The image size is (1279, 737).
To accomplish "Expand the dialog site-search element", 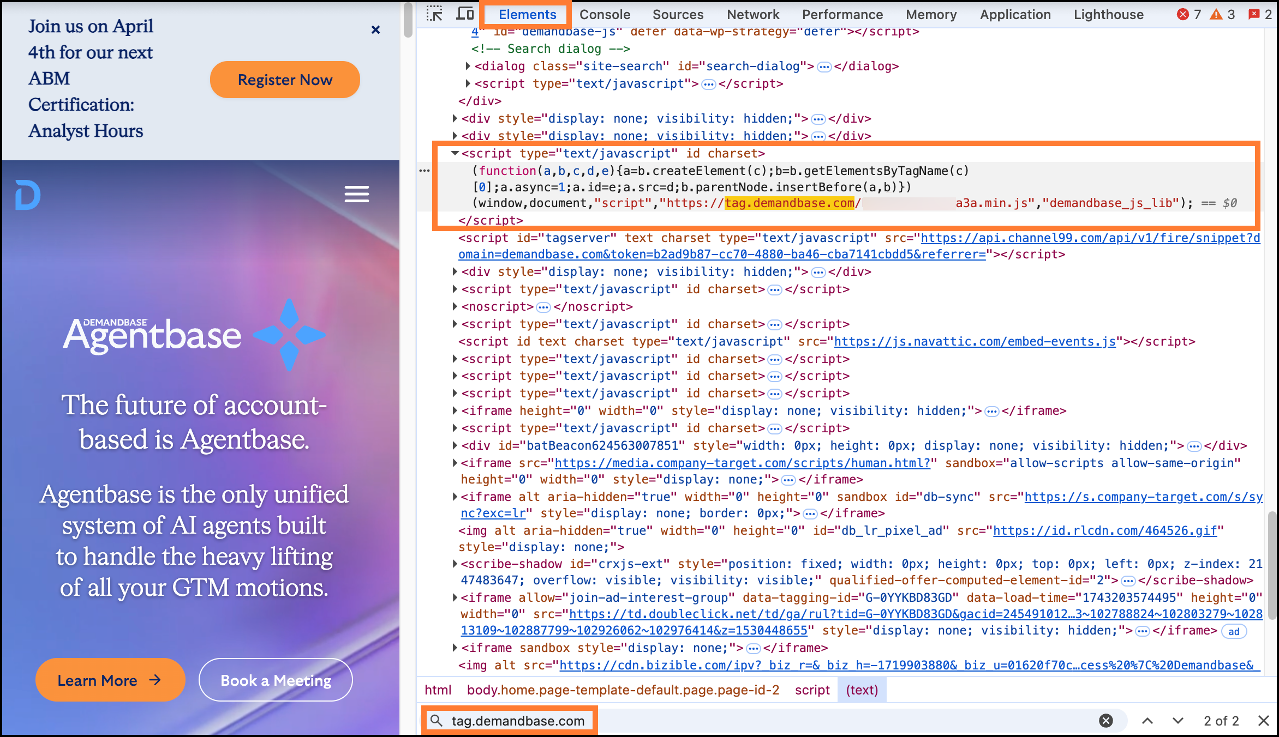I will coord(468,67).
